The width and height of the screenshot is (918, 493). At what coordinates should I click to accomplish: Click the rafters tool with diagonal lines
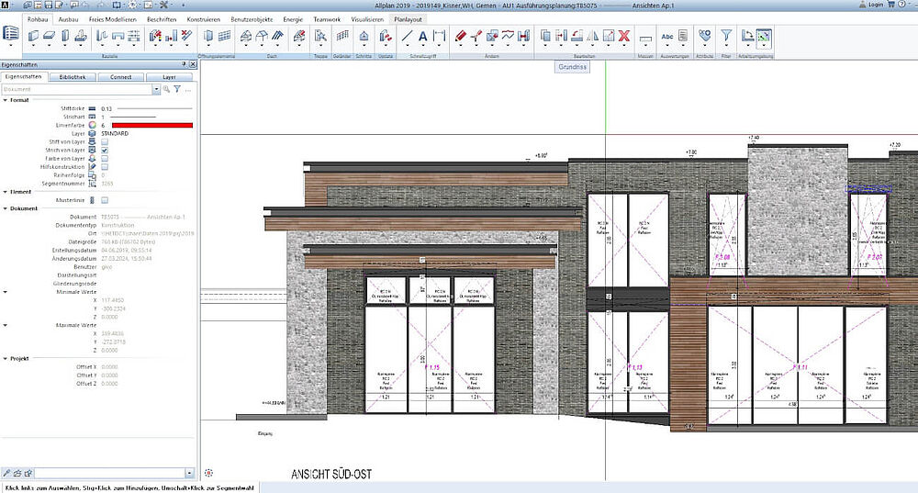[277, 37]
